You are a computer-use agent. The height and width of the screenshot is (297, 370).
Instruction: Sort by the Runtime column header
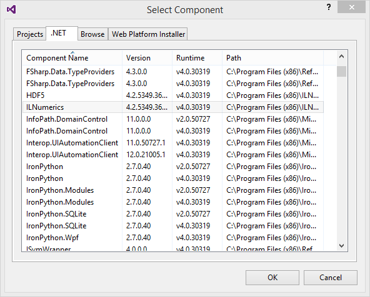point(197,58)
